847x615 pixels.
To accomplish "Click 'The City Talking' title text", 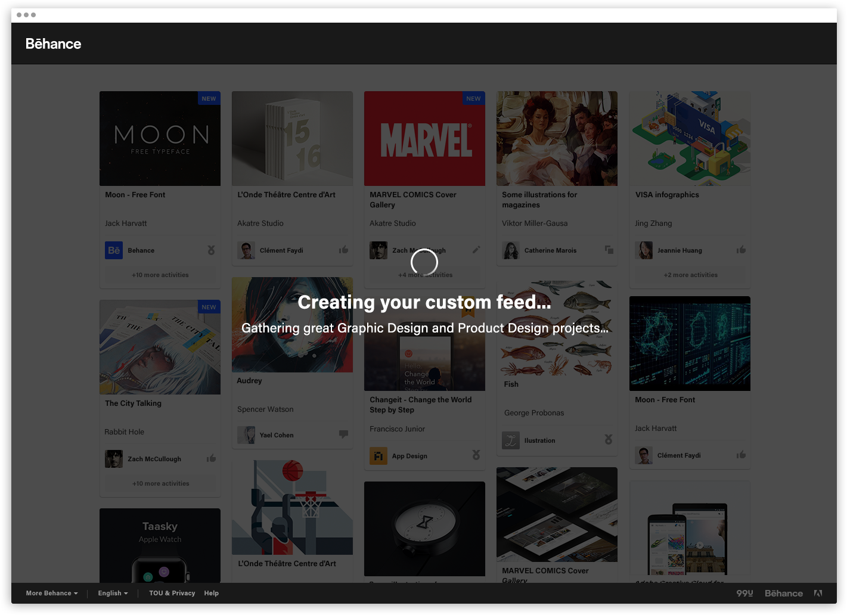I will point(133,403).
